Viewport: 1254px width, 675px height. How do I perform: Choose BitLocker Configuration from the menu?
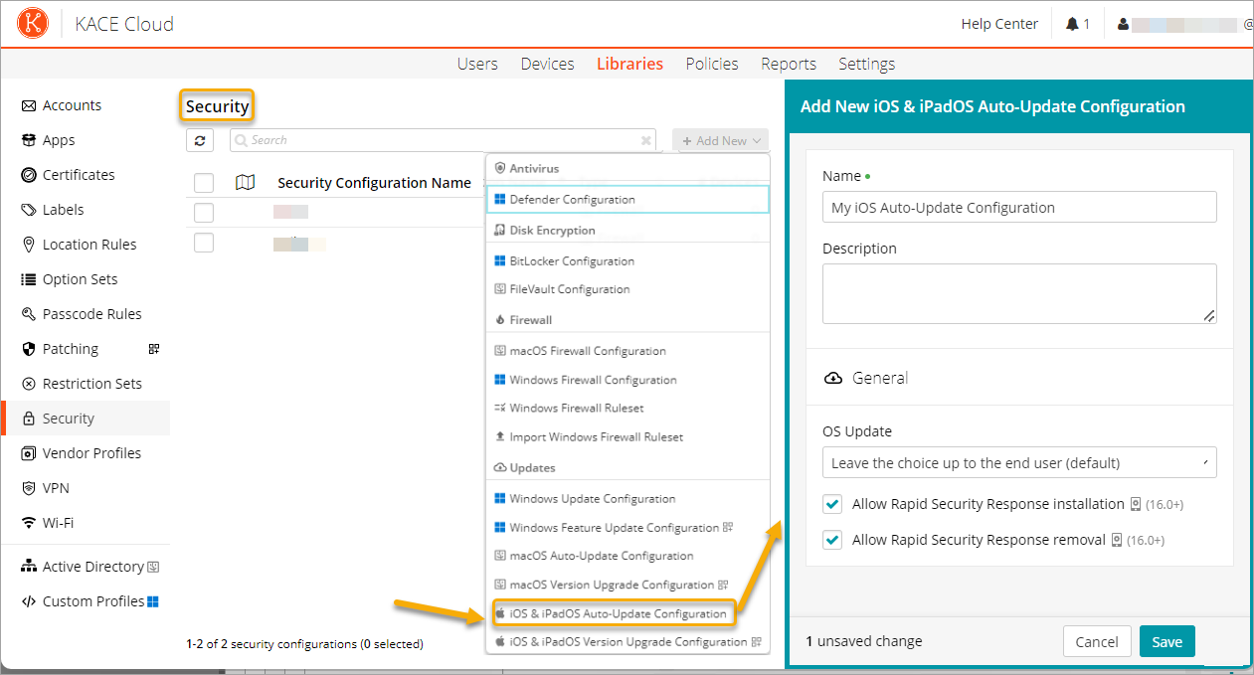572,261
